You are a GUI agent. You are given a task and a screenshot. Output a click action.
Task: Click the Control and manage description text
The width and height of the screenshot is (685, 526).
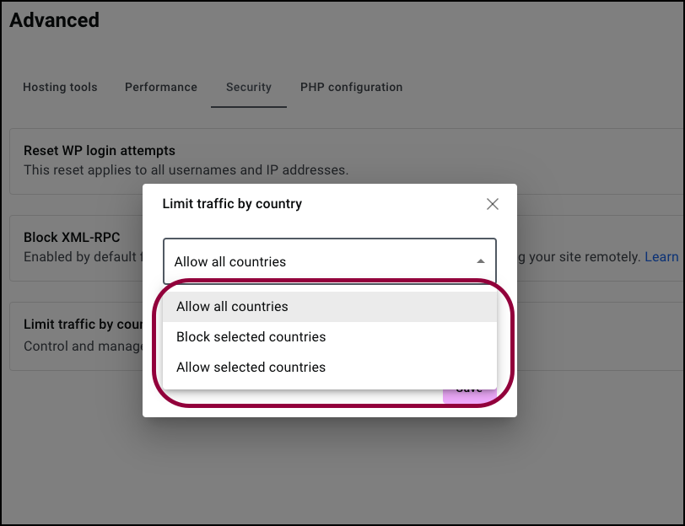(x=83, y=346)
